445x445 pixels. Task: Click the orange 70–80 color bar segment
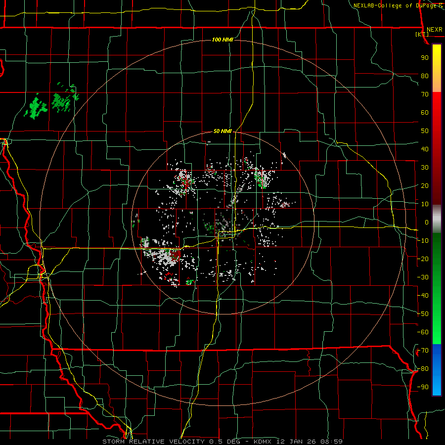437,84
